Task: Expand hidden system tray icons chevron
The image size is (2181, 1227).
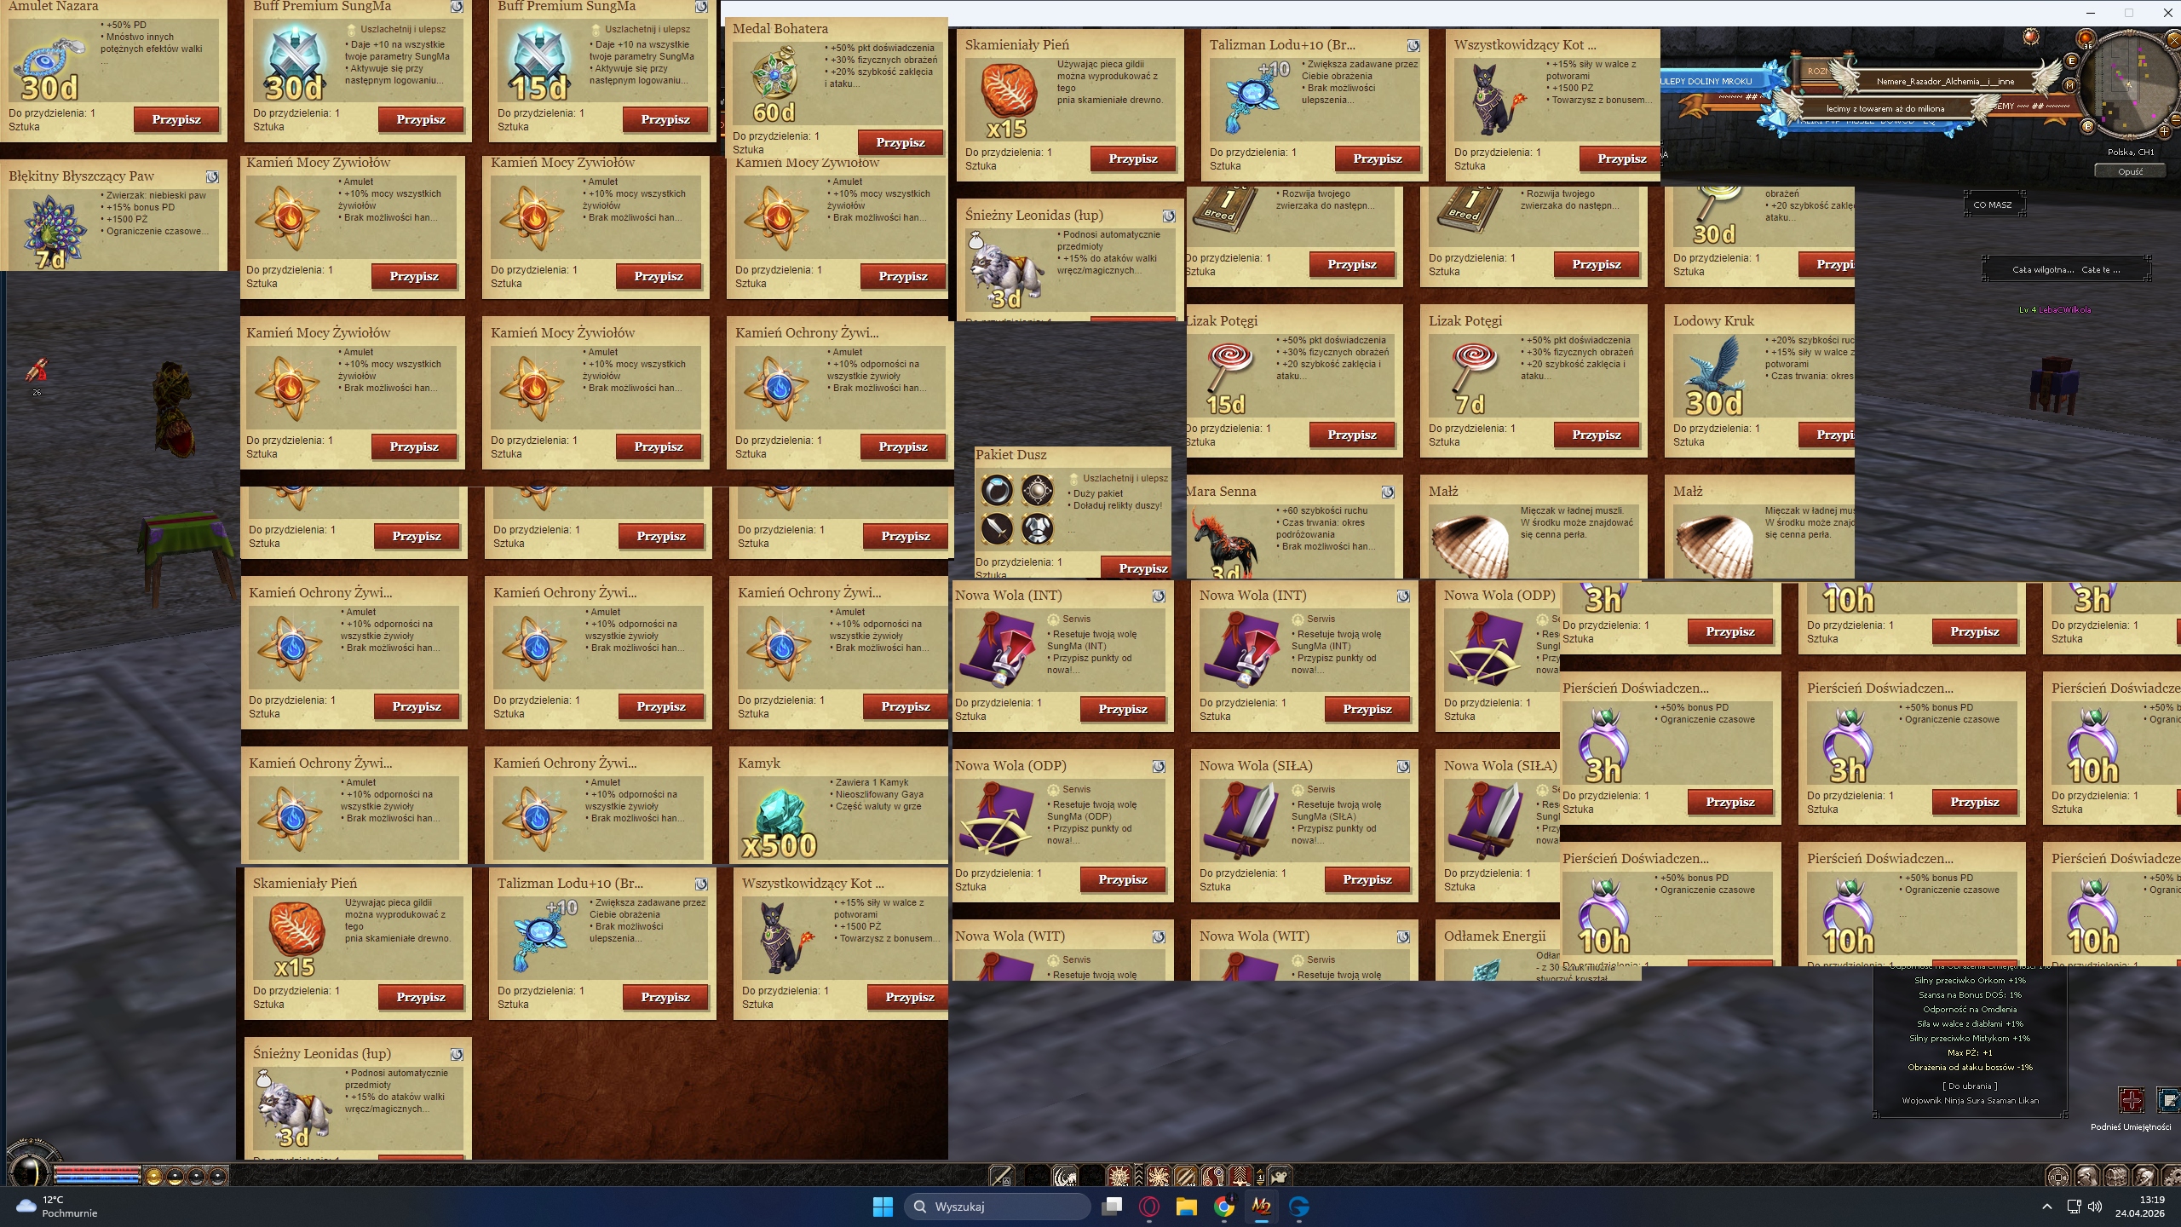Action: click(x=2046, y=1207)
